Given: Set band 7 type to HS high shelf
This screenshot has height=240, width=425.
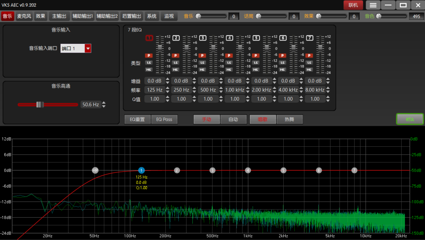Looking at the screenshot, I should pyautogui.click(x=309, y=70).
